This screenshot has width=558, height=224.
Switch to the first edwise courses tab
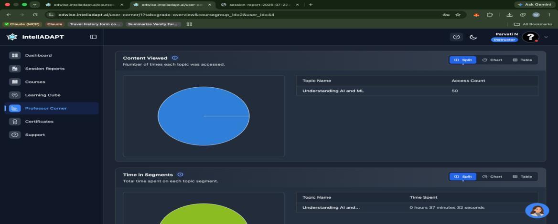[84, 5]
